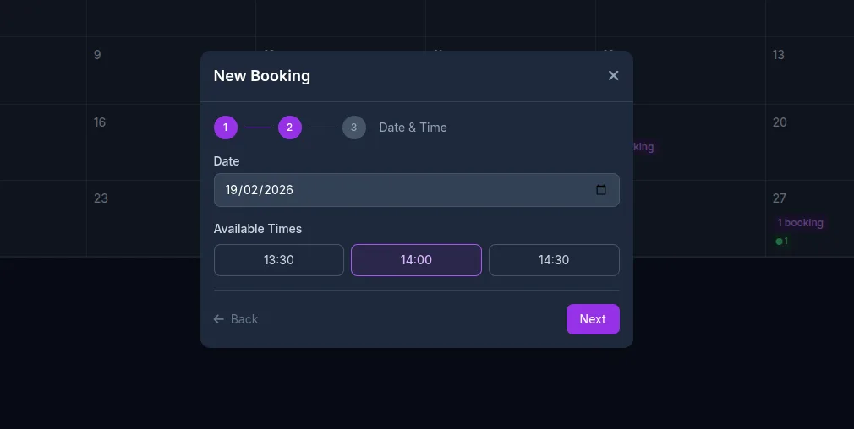The height and width of the screenshot is (429, 854).
Task: Open the "1 booking" badge on 27th
Action: pyautogui.click(x=800, y=223)
